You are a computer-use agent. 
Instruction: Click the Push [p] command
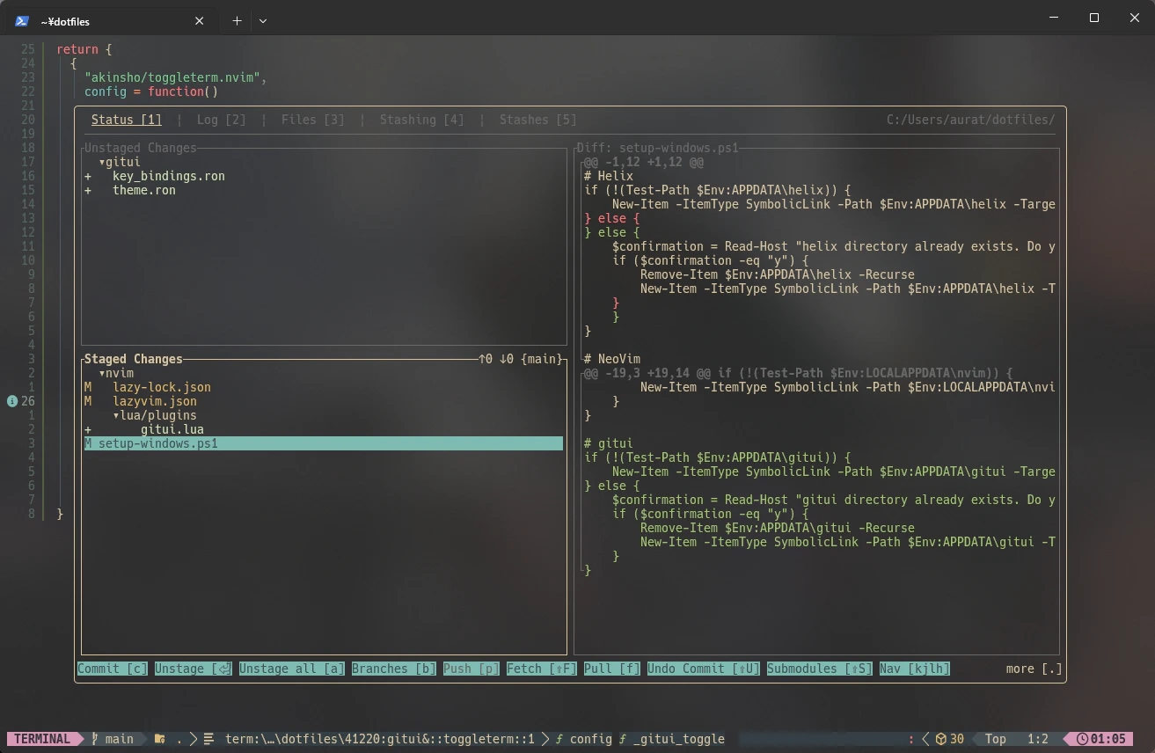pos(472,669)
